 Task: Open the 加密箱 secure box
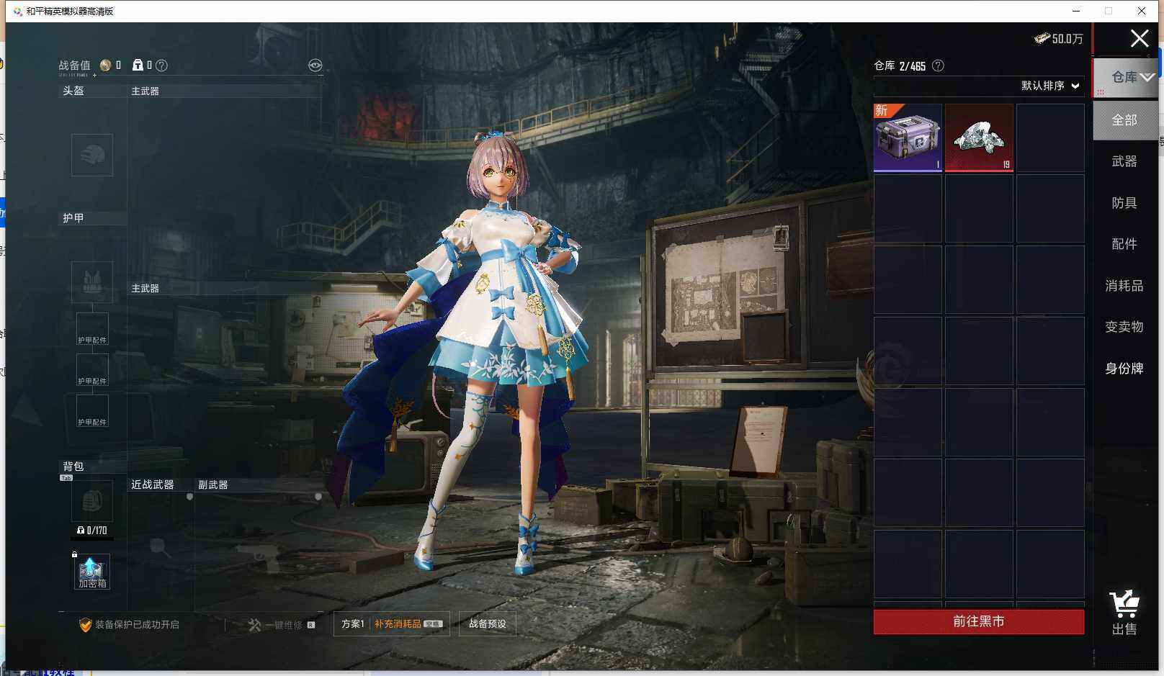pos(92,572)
